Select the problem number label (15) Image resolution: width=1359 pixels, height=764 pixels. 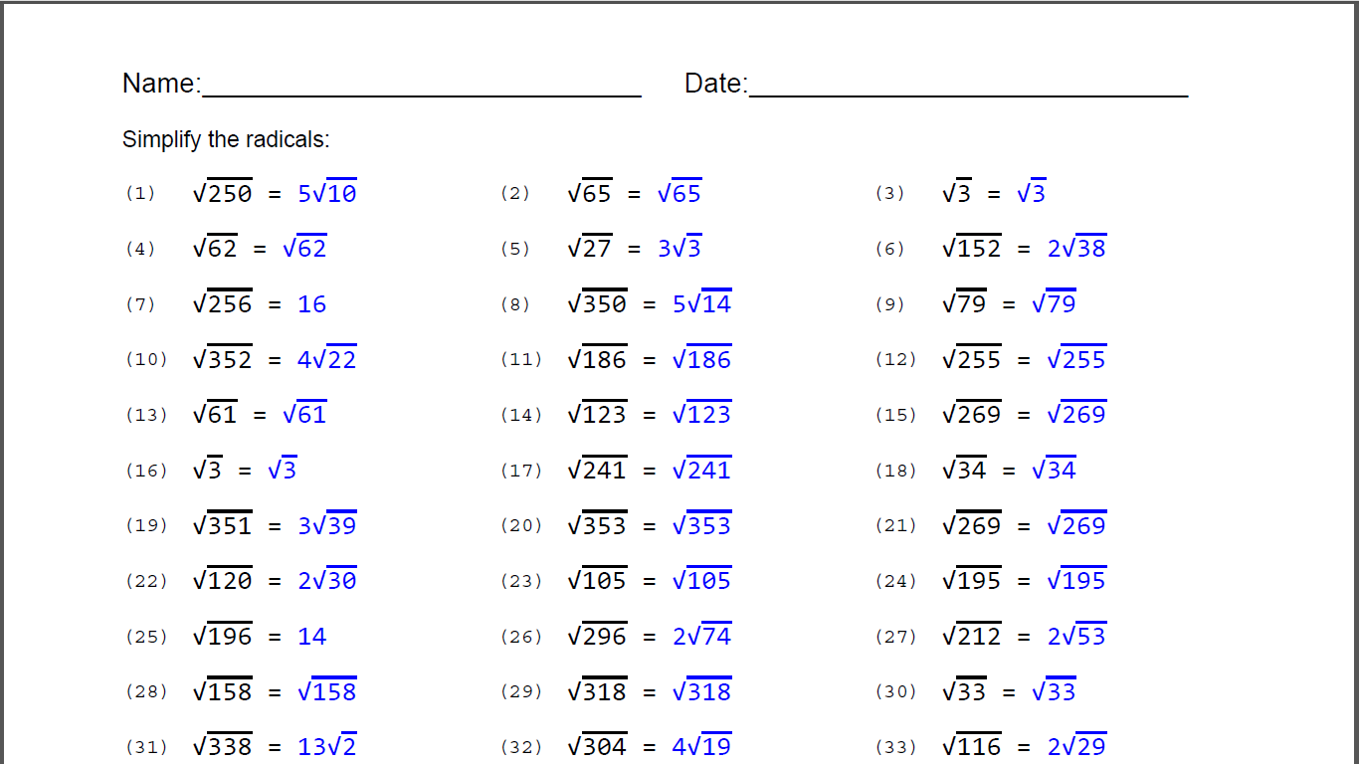pyautogui.click(x=896, y=415)
